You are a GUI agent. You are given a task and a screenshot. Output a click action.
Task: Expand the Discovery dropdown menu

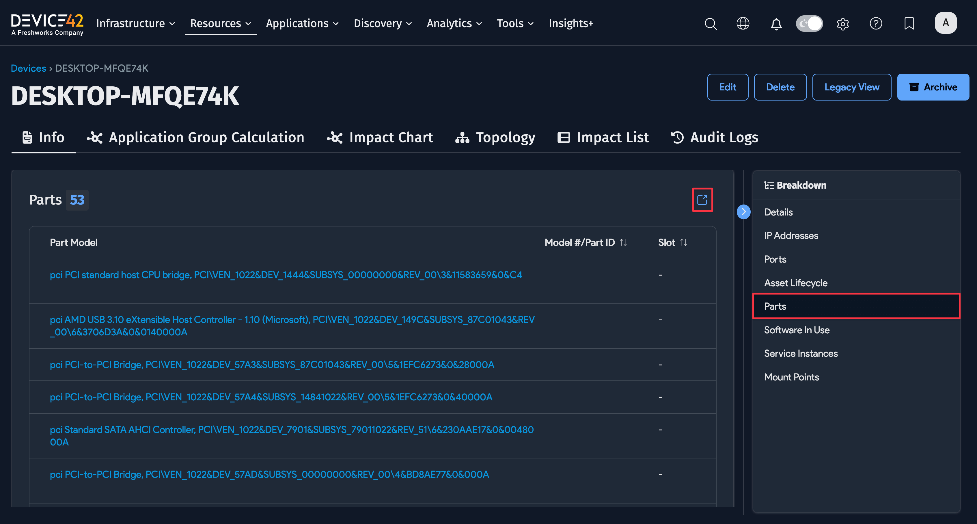[x=382, y=23]
